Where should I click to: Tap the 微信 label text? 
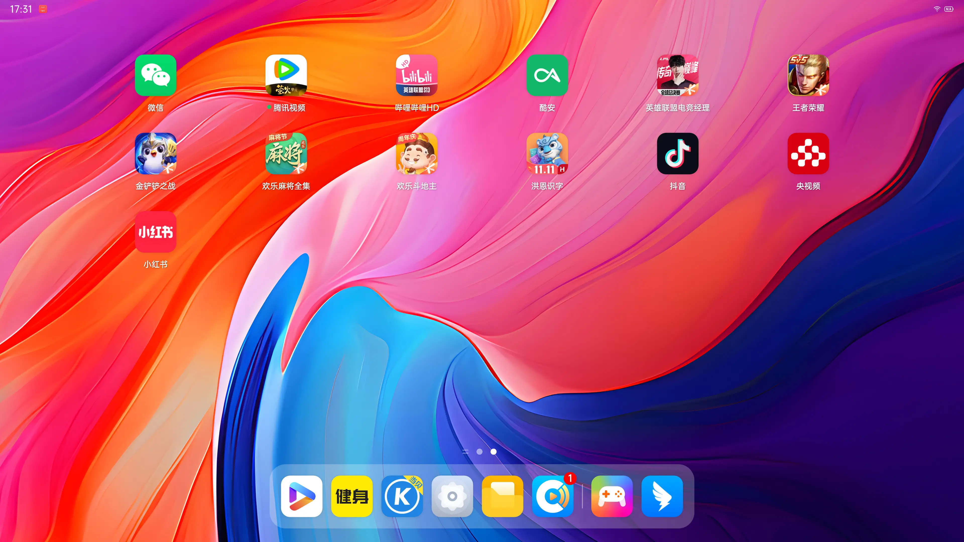[x=155, y=108]
